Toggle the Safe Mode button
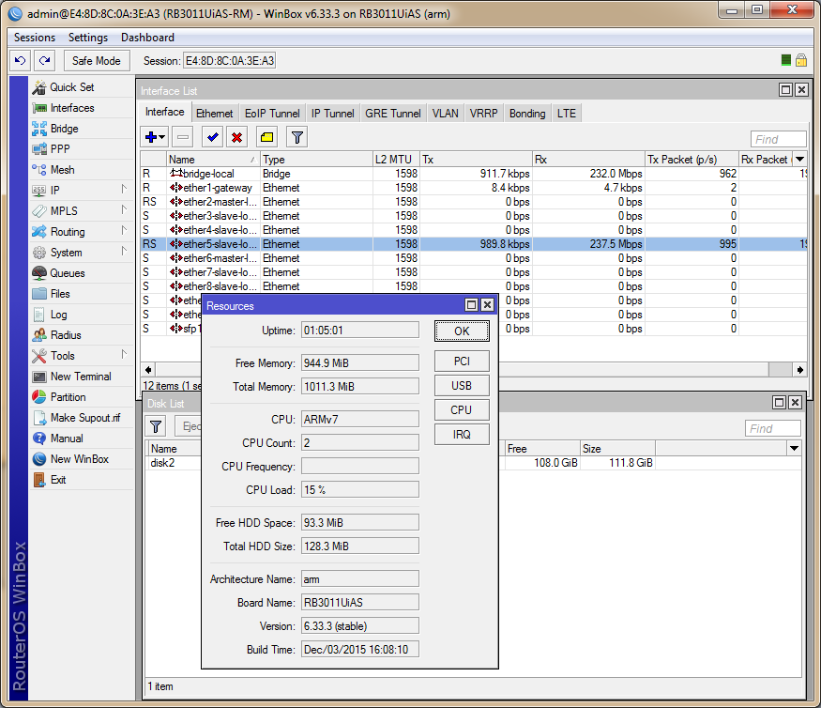The width and height of the screenshot is (821, 708). 96,60
